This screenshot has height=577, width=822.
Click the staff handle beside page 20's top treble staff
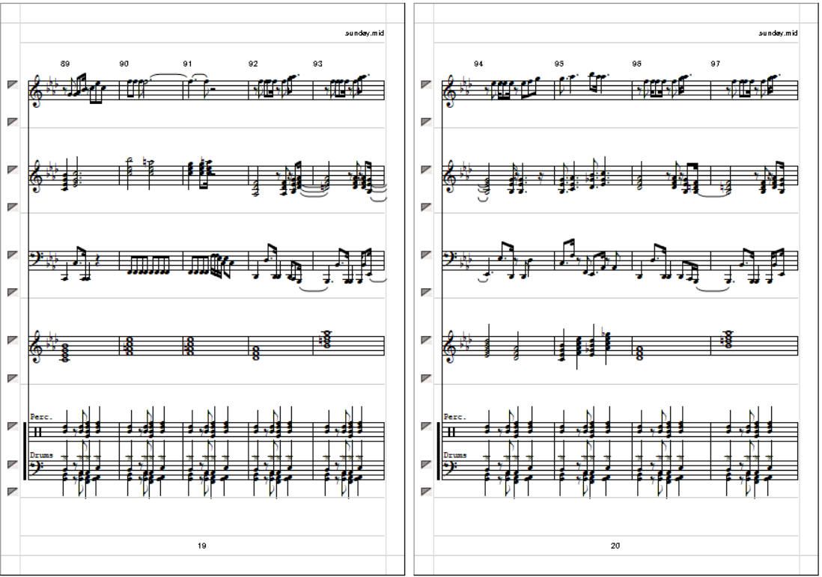(x=427, y=85)
